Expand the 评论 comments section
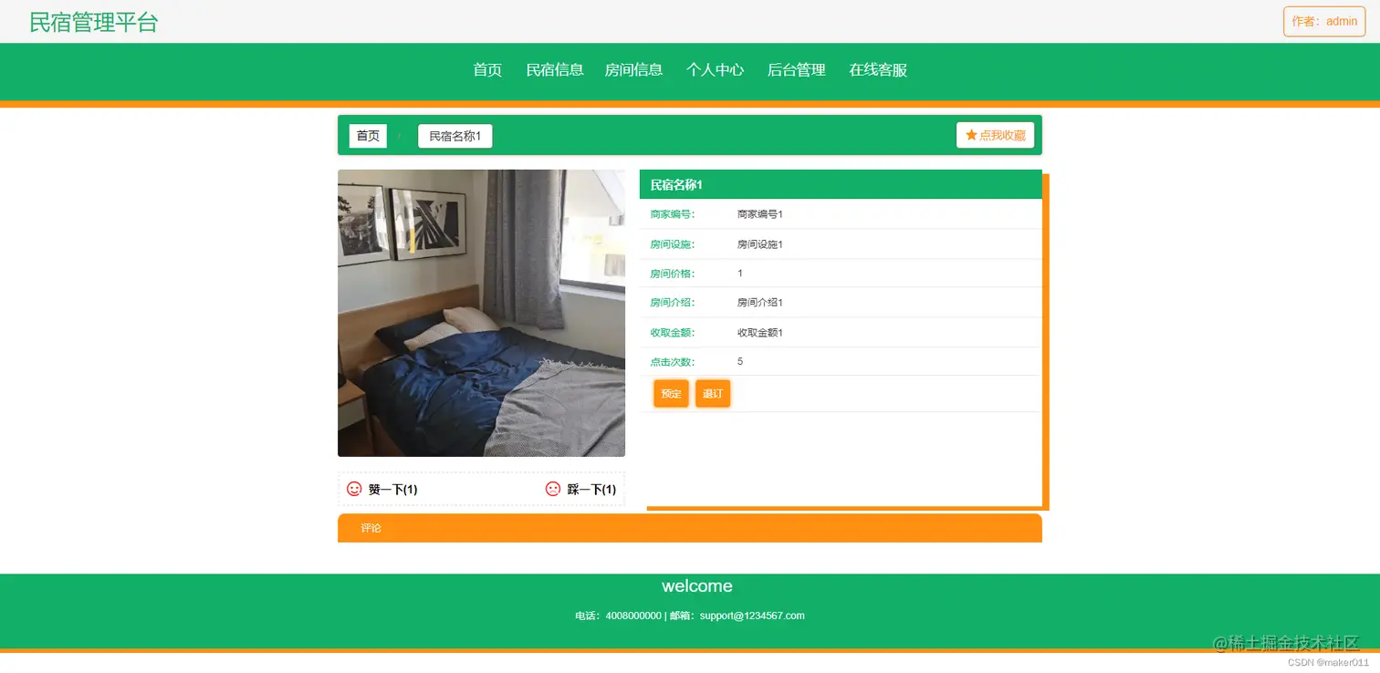 371,527
